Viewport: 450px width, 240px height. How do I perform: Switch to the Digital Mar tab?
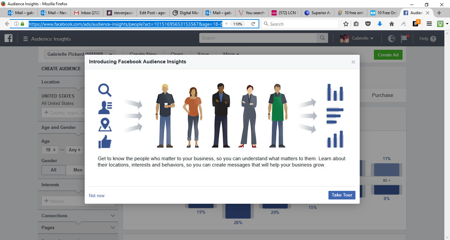pyautogui.click(x=186, y=13)
